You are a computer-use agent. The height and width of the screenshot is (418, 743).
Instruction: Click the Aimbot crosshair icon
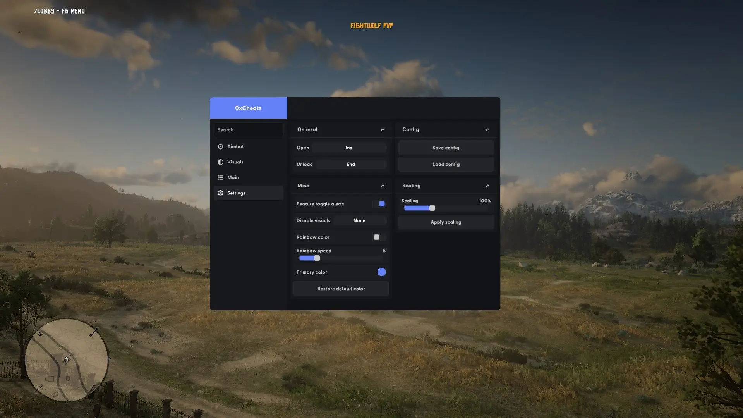pos(220,146)
